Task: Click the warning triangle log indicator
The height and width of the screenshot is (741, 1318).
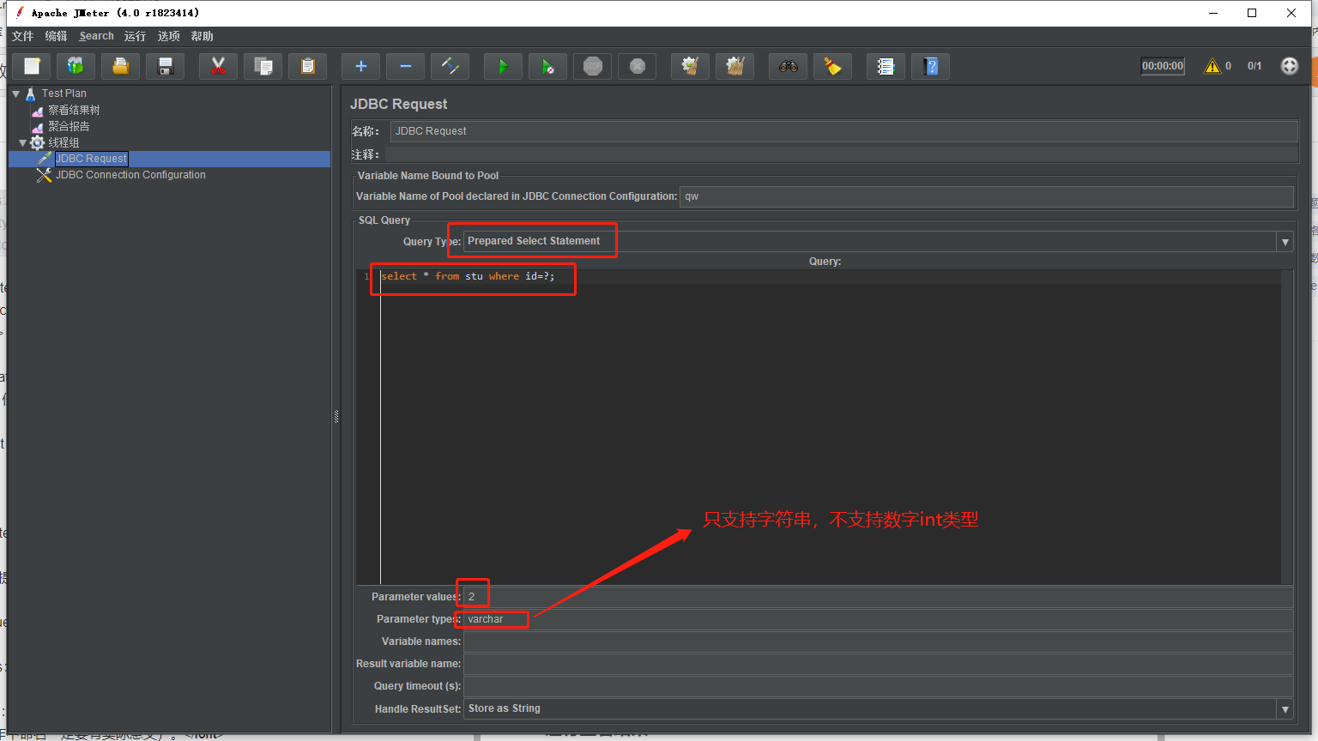Action: [x=1212, y=66]
